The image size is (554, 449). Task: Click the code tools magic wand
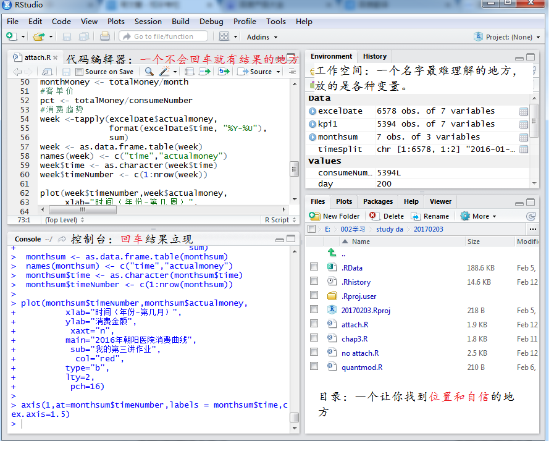pos(165,72)
